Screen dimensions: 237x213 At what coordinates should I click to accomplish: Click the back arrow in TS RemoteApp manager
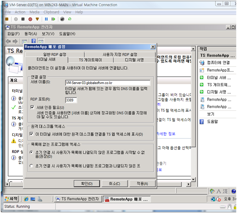[8, 41]
